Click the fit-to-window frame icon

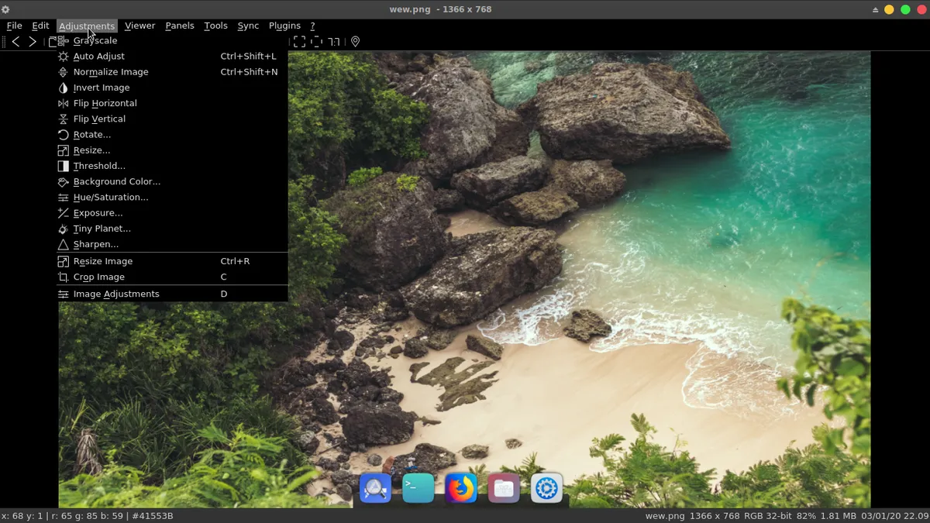(x=299, y=42)
